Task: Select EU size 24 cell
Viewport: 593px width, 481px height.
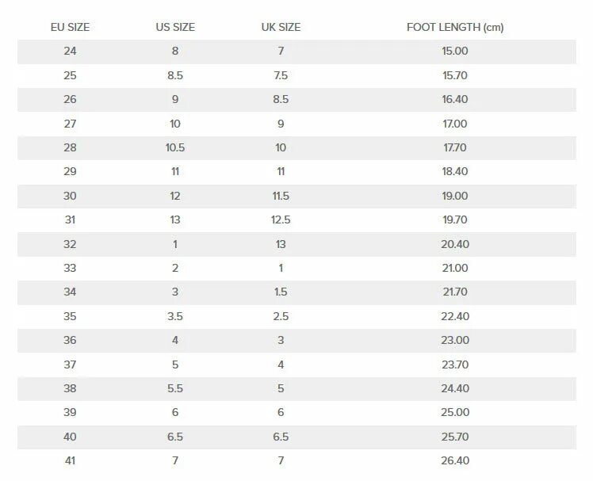Action: click(70, 51)
